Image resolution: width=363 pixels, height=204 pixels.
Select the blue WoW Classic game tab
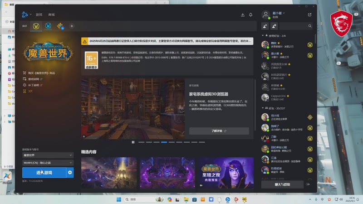[48, 26]
